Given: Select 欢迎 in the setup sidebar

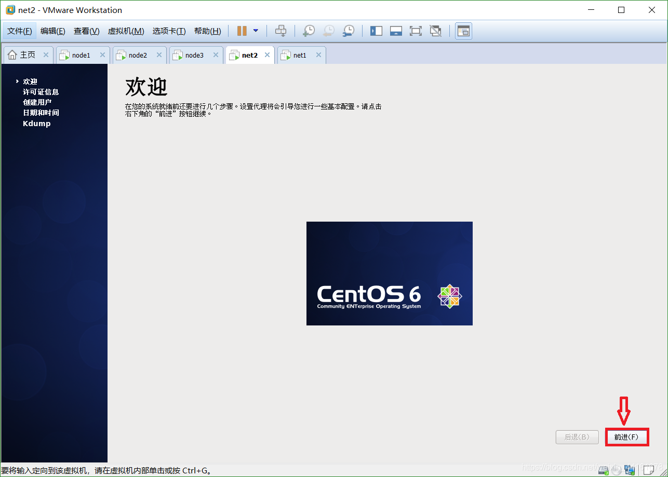Looking at the screenshot, I should click(30, 81).
